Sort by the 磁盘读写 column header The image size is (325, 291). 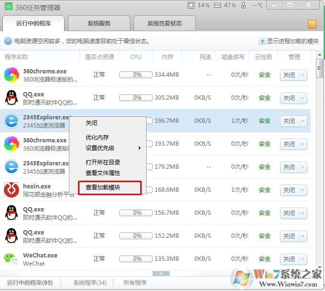tap(233, 57)
